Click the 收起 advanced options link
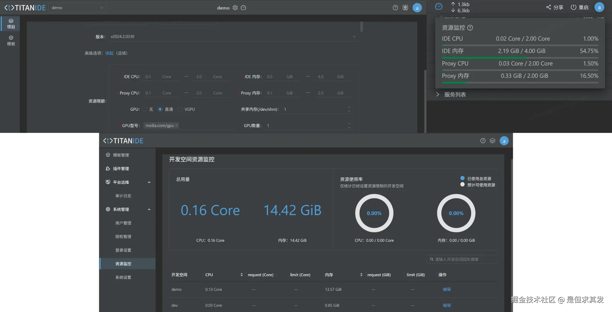Image resolution: width=612 pixels, height=312 pixels. tap(109, 53)
